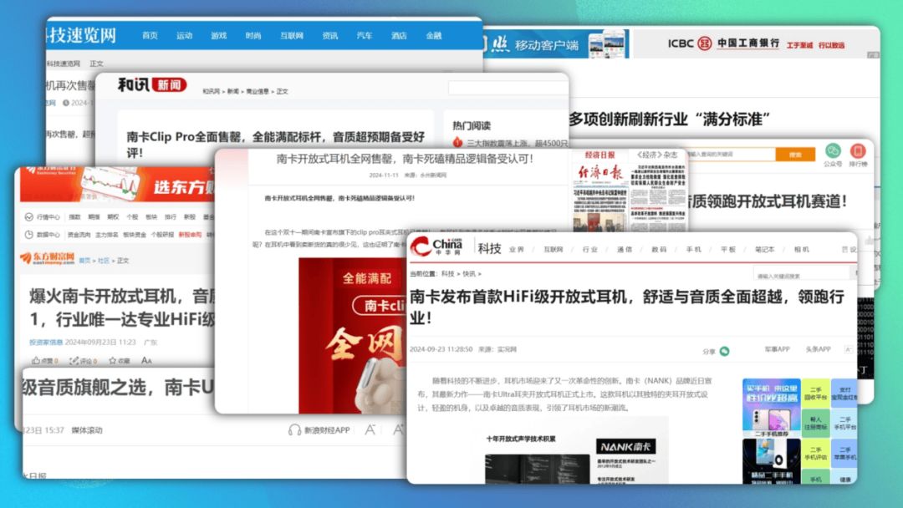
Task: Click the 点赞 thumbs-up icon
Action: [x=36, y=361]
